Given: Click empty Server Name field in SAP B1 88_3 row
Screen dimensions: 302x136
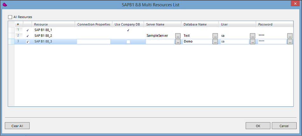Looking at the screenshot, I should (160, 42).
